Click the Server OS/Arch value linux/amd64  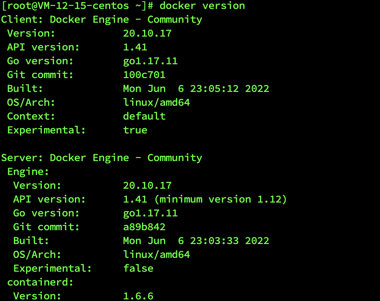[156, 255]
